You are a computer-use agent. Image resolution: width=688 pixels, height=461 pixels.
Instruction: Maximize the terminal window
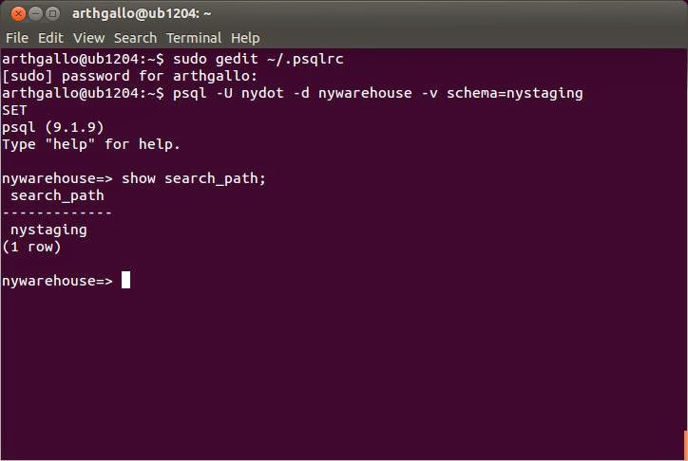tap(52, 13)
